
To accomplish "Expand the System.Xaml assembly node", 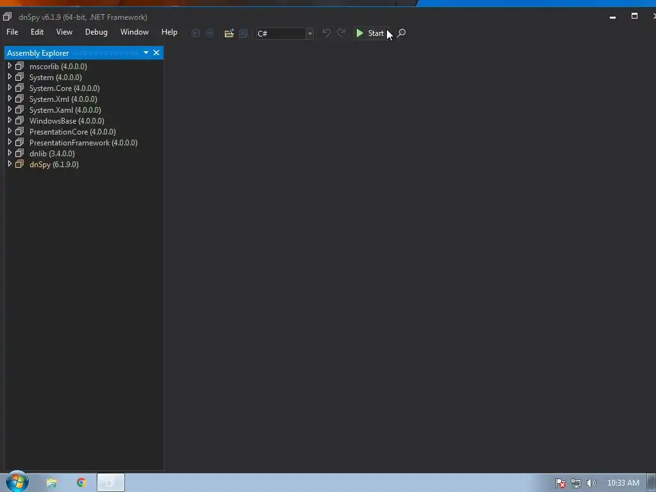I will point(9,110).
